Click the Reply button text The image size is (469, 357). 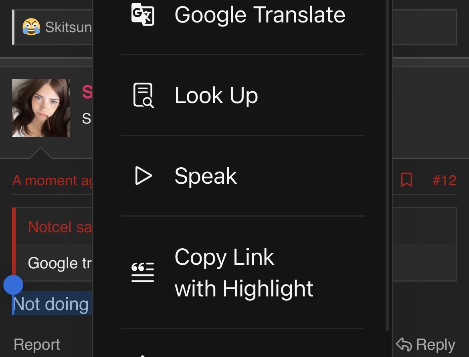click(x=435, y=345)
